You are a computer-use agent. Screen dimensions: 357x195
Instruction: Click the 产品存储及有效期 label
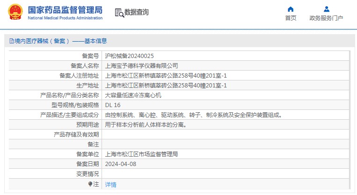tap(76, 135)
